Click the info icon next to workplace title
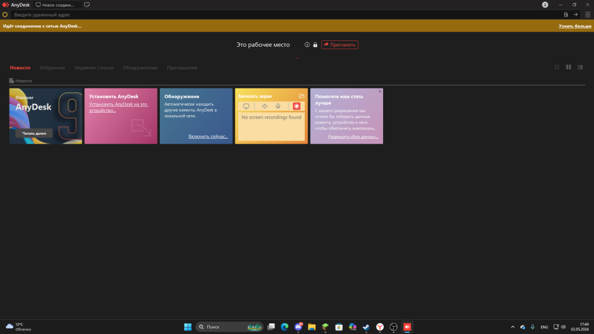Screen dimensions: 594x334 [307, 44]
